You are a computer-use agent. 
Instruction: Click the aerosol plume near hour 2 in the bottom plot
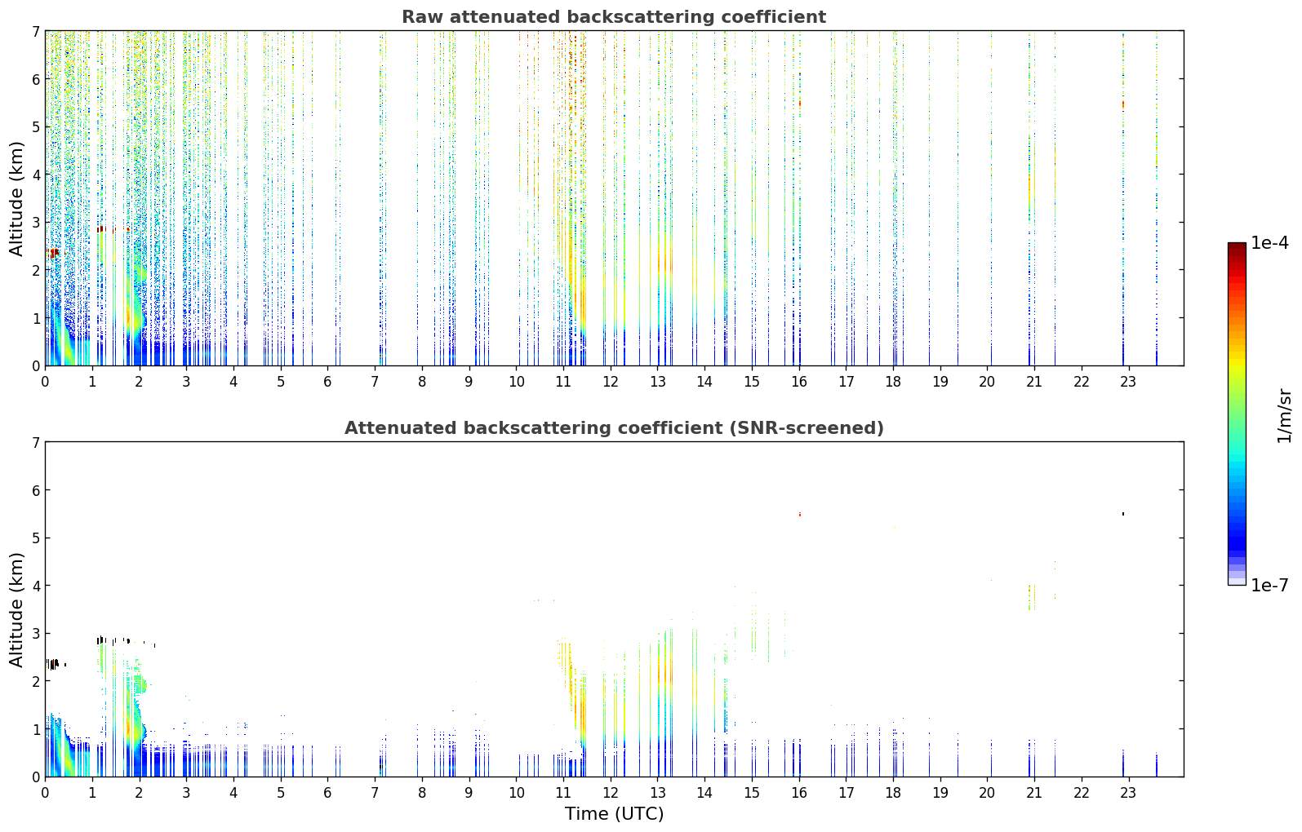136,728
